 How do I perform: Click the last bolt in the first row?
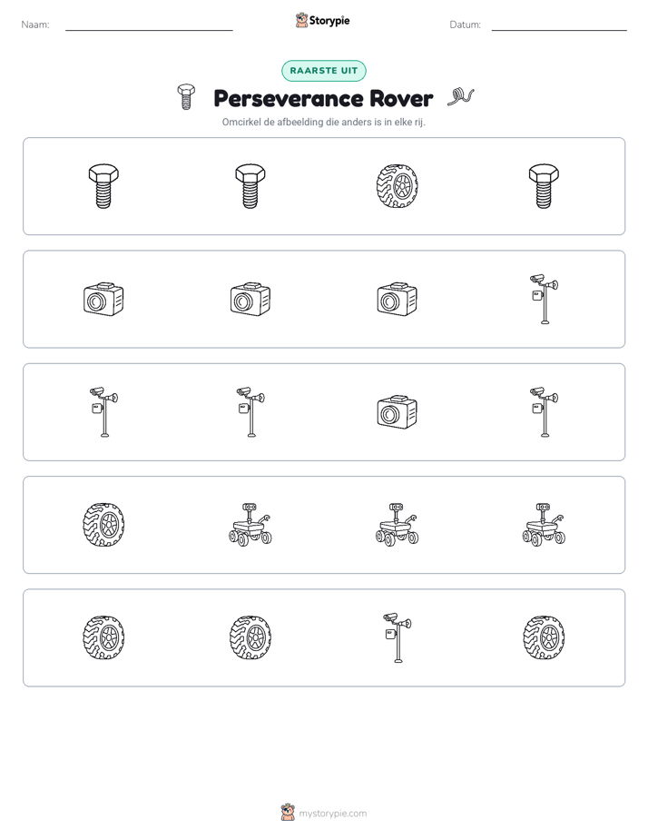tap(544, 185)
